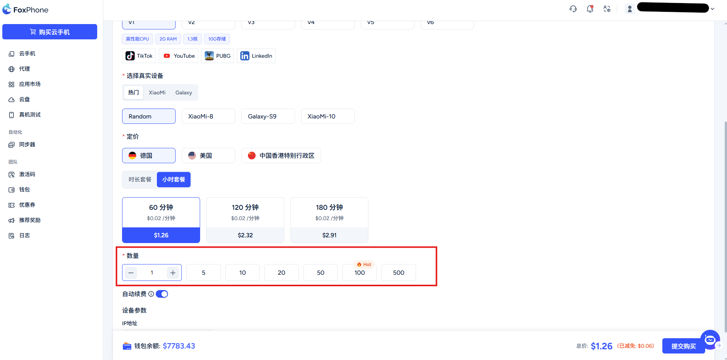The height and width of the screenshot is (360, 727).
Task: Select the 美国 region option
Action: 208,156
